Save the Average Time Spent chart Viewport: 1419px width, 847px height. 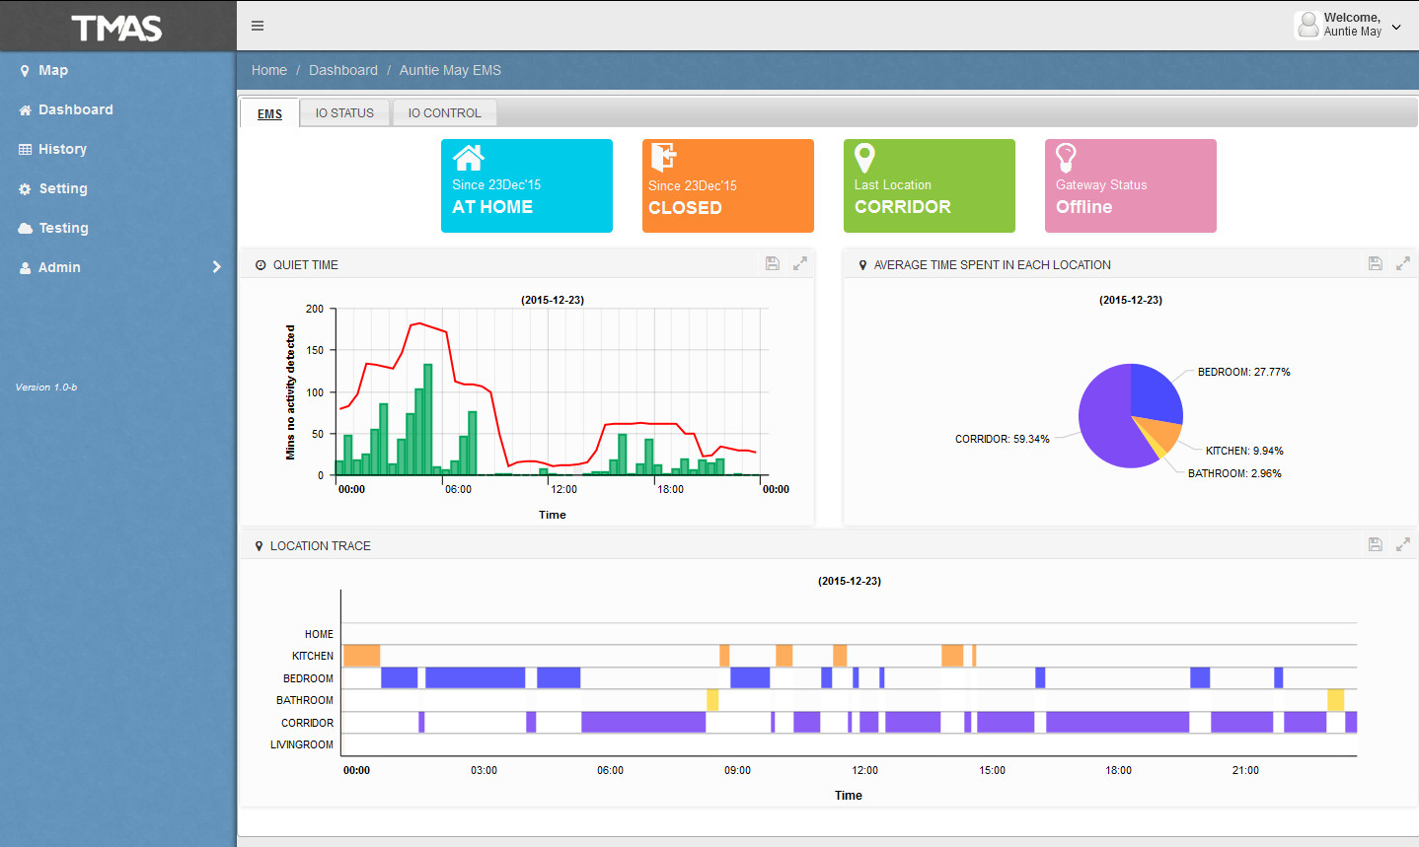[x=1376, y=263]
